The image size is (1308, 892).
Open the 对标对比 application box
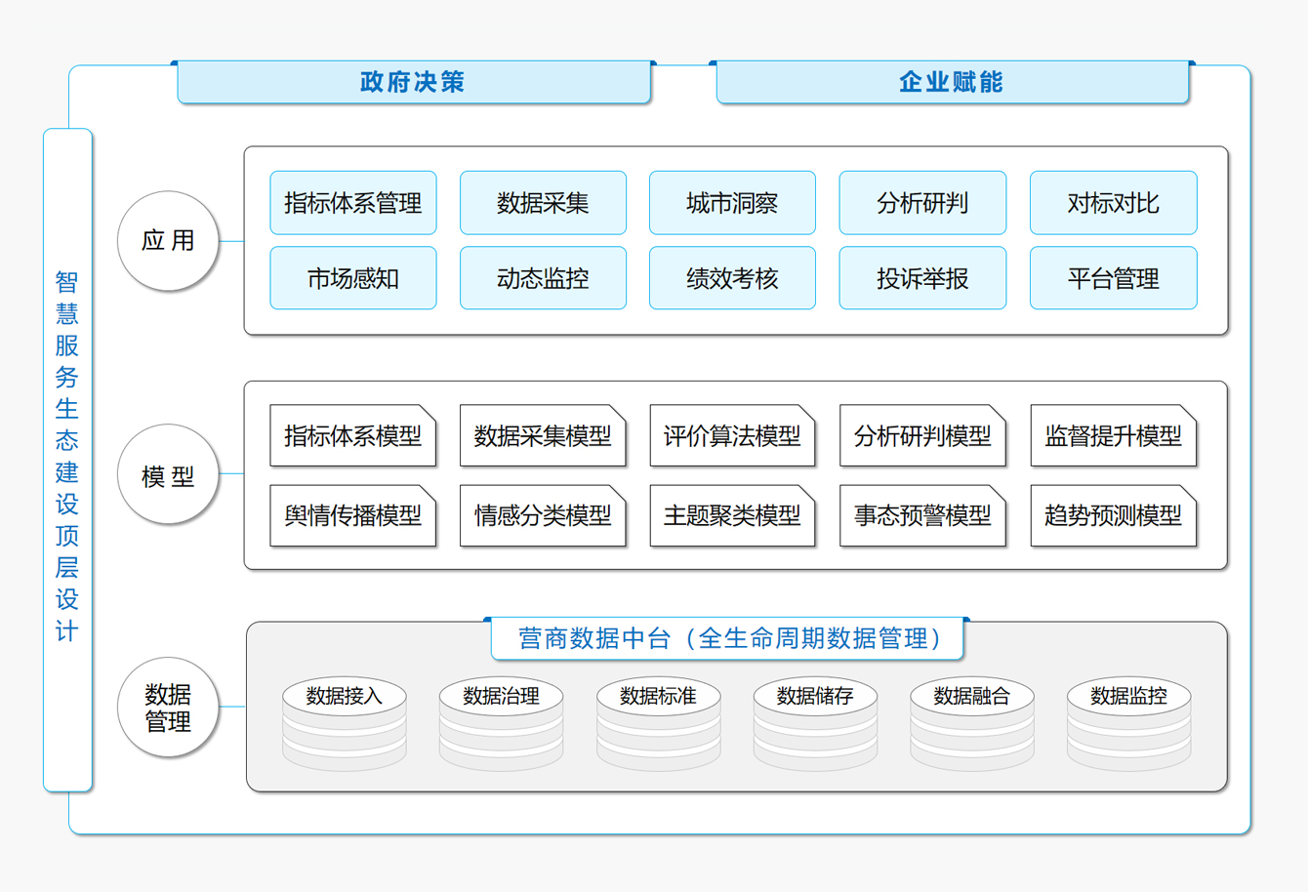[1113, 203]
